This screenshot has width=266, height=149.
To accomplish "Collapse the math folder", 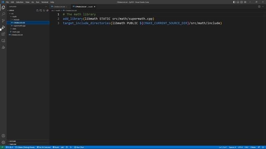I will 28,17.
